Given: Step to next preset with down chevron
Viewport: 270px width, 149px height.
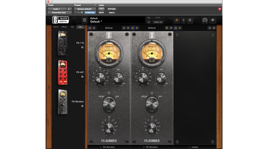Looking at the screenshot, I should click(x=149, y=22).
